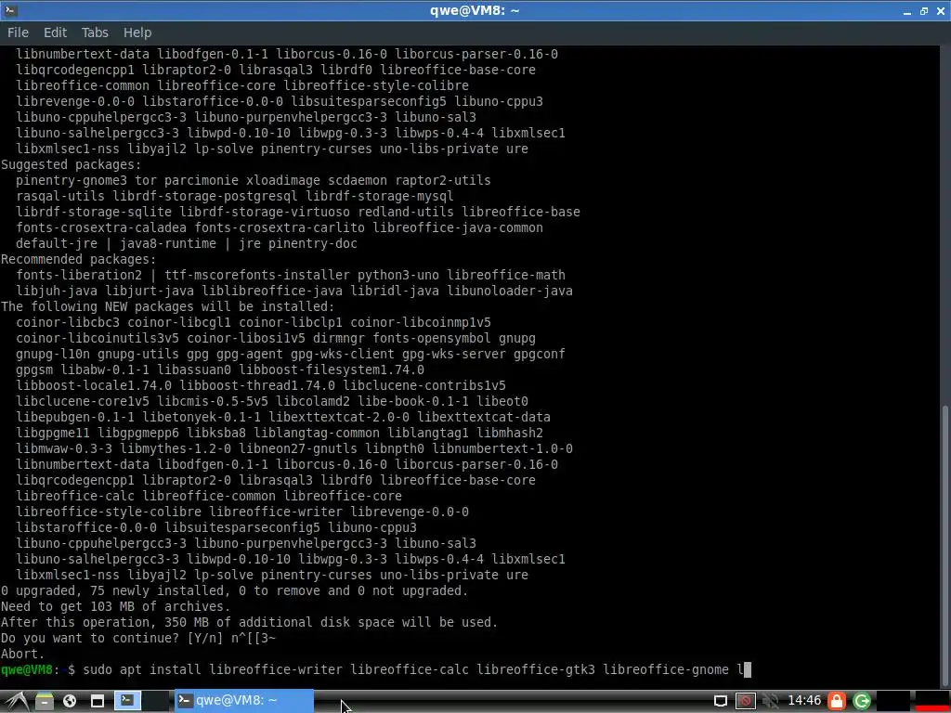This screenshot has width=951, height=713.
Task: Open the LXDE start menu icon
Action: [15, 701]
